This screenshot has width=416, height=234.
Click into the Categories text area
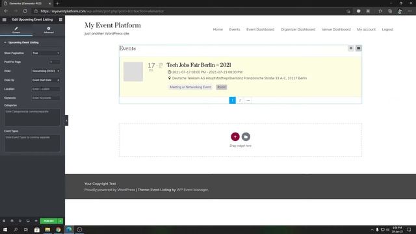(x=32, y=117)
